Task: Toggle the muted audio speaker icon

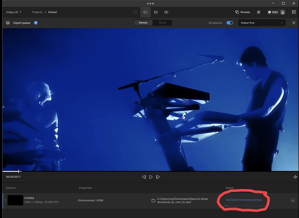Action: tap(295, 177)
